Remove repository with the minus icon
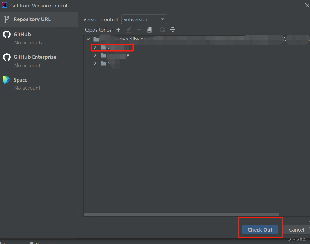 [139, 30]
